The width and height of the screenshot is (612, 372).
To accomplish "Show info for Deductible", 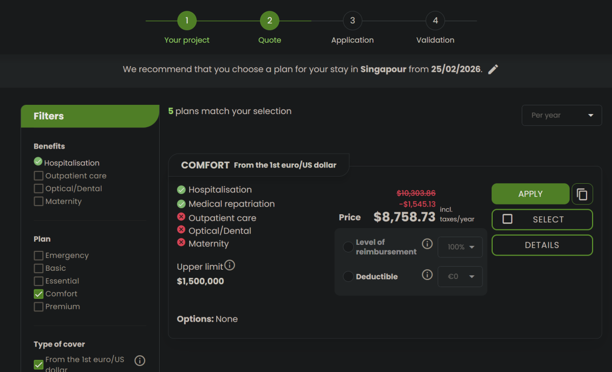I will point(427,275).
